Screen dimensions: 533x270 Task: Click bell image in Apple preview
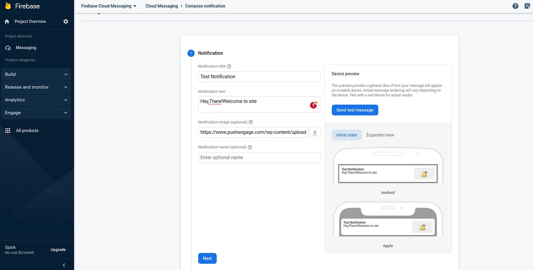coord(423,227)
